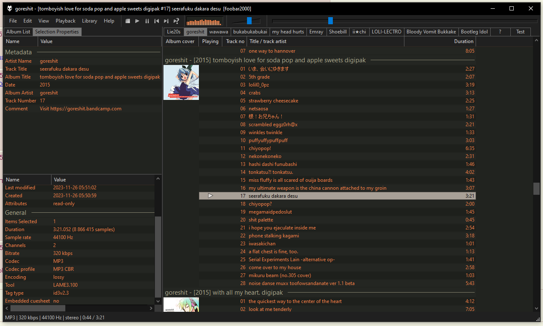Select the LOLI-LECTRO playlist tab

(386, 32)
